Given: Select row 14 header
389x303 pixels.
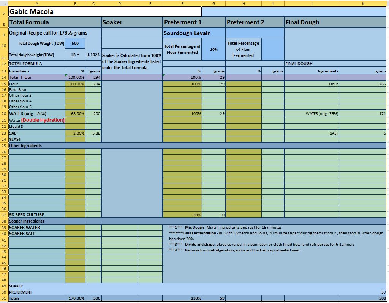Looking at the screenshot, I should point(4,77).
